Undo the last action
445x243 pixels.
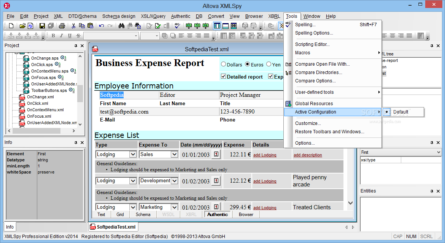click(101, 26)
